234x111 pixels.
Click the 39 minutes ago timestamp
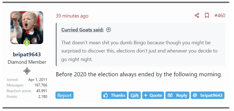(72, 16)
